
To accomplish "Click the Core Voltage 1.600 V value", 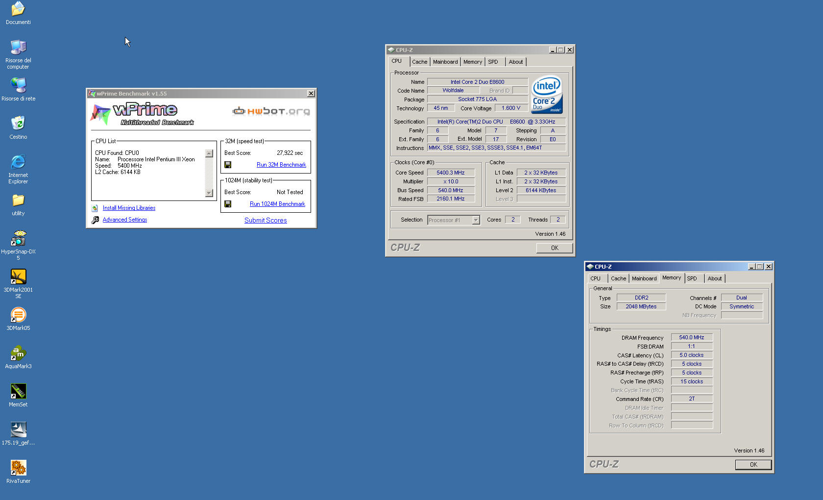I will 511,108.
